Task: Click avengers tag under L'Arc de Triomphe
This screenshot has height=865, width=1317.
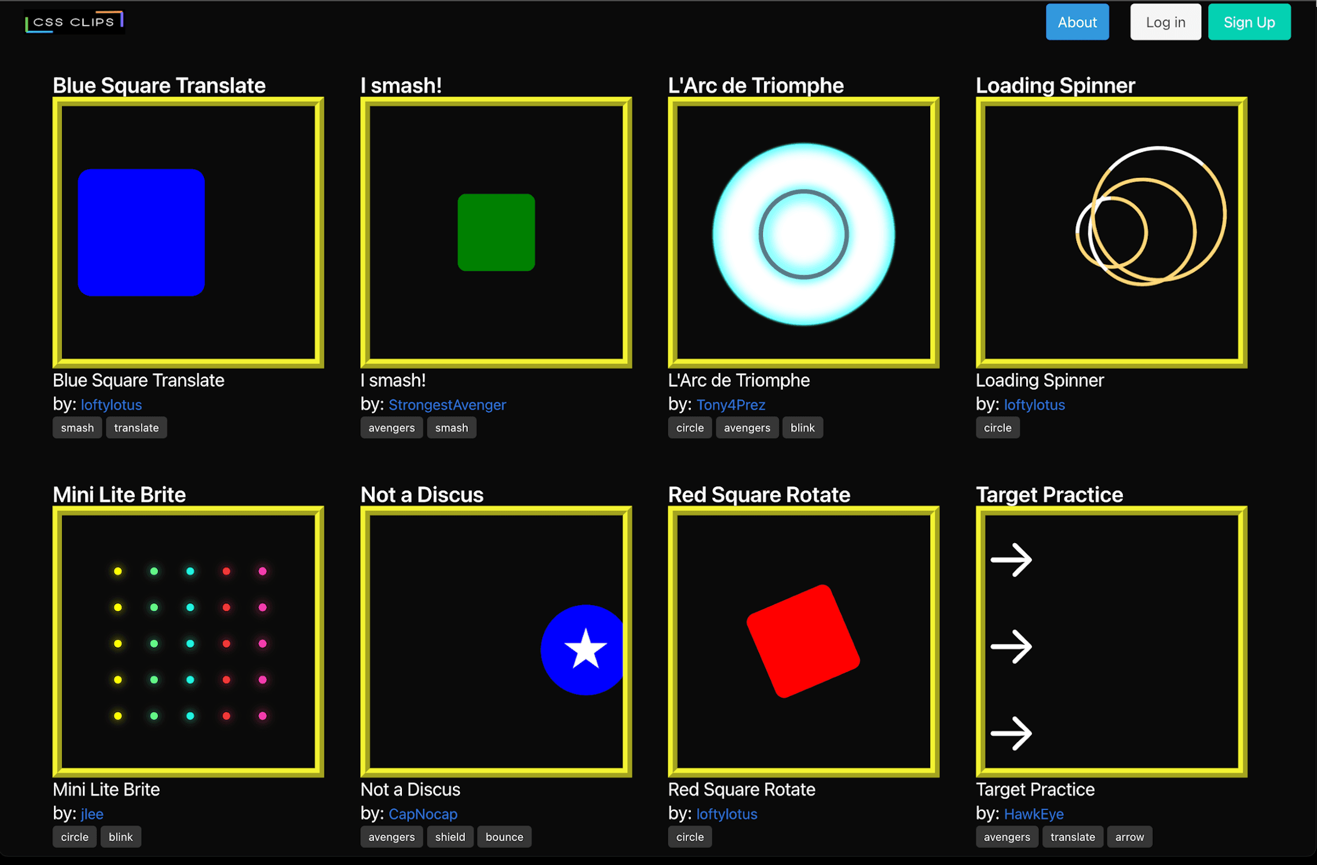Action: pos(747,428)
